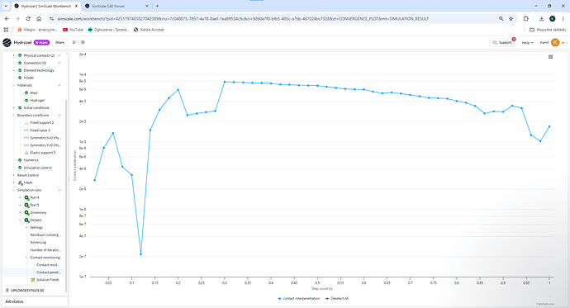Collapse the Materials tree node
Image resolution: width=570 pixels, height=308 pixels.
[14, 85]
